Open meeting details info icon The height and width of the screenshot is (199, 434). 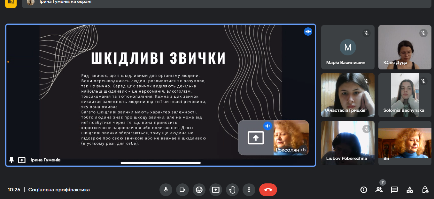tap(364, 190)
